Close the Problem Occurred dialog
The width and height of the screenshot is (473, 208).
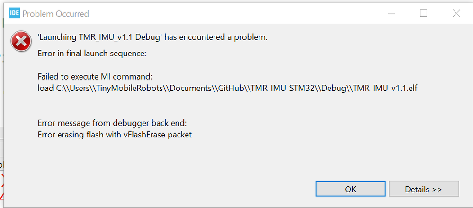click(456, 14)
